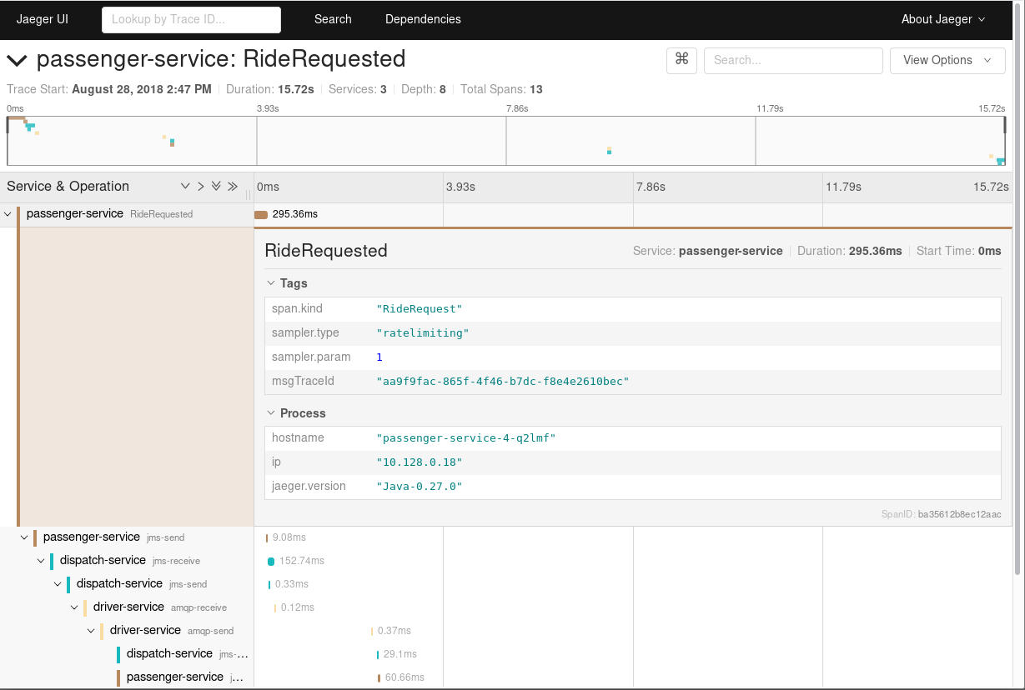Click the Jaeger UI logo link

[x=43, y=19]
